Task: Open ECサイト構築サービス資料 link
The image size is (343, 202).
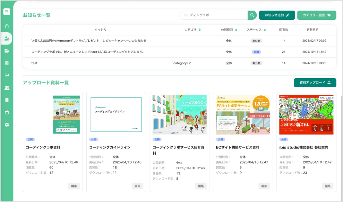Action: coord(238,147)
